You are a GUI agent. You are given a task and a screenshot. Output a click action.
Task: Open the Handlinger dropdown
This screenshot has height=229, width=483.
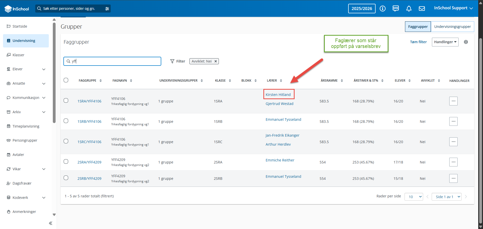coord(445,42)
